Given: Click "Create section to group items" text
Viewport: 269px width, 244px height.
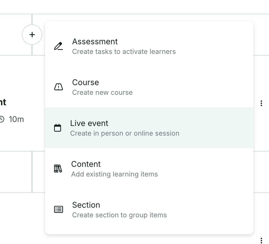Looking at the screenshot, I should (119, 215).
